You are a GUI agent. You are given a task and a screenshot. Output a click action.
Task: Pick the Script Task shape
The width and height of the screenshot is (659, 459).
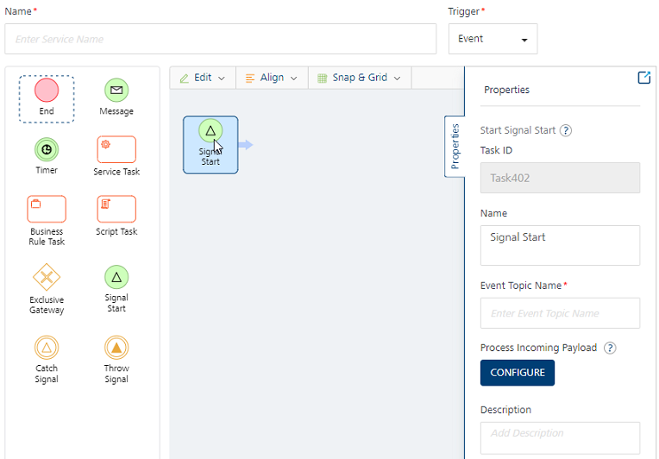[x=116, y=209]
